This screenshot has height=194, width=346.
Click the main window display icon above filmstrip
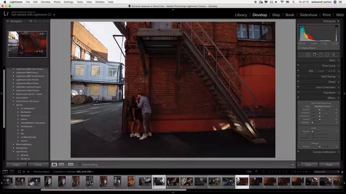pos(5,171)
